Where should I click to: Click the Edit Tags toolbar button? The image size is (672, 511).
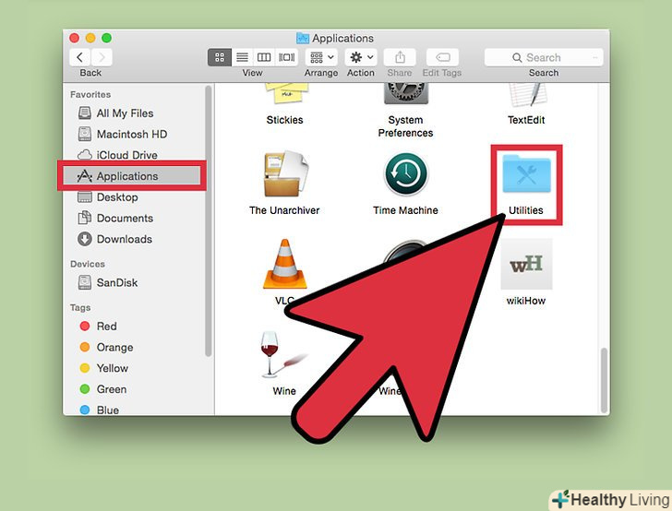(x=443, y=57)
